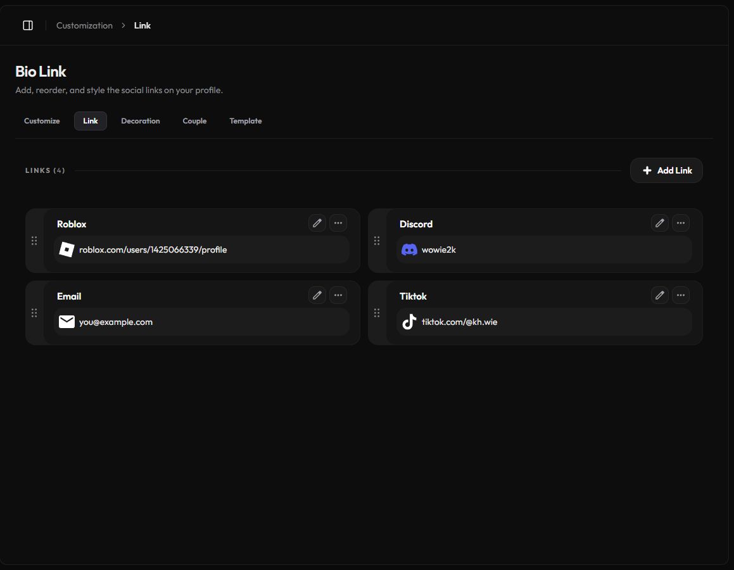Viewport: 734px width, 570px height.
Task: Click the Link breadcrumb item
Action: (x=142, y=25)
